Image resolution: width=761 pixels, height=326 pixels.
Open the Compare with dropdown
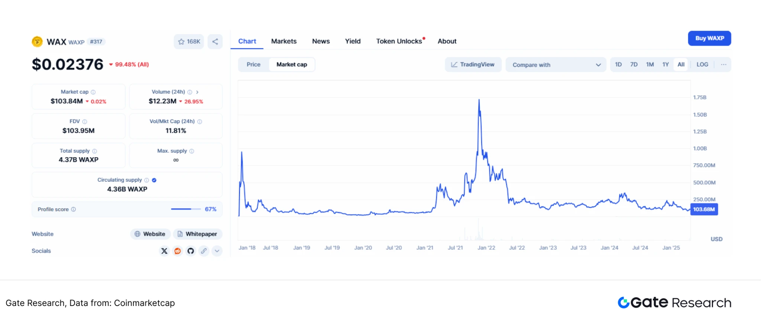point(556,65)
